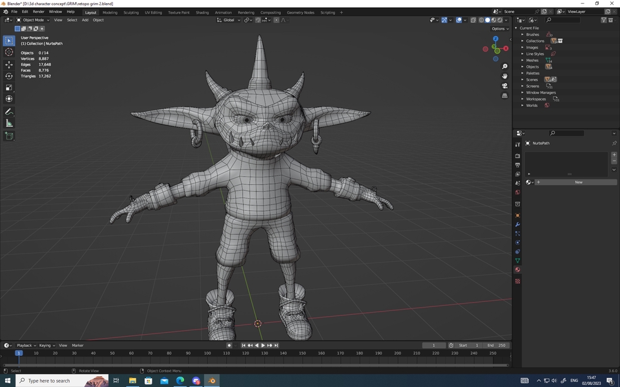Open the File menu
620x387 pixels.
[x=14, y=12]
